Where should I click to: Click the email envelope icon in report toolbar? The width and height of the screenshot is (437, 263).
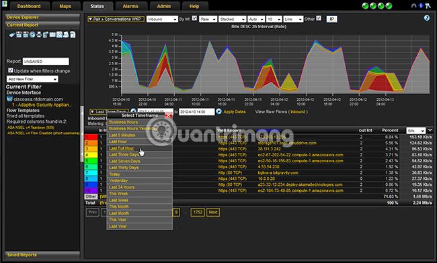[52, 35]
